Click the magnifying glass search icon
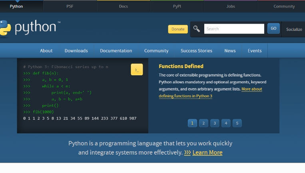 click(x=197, y=29)
